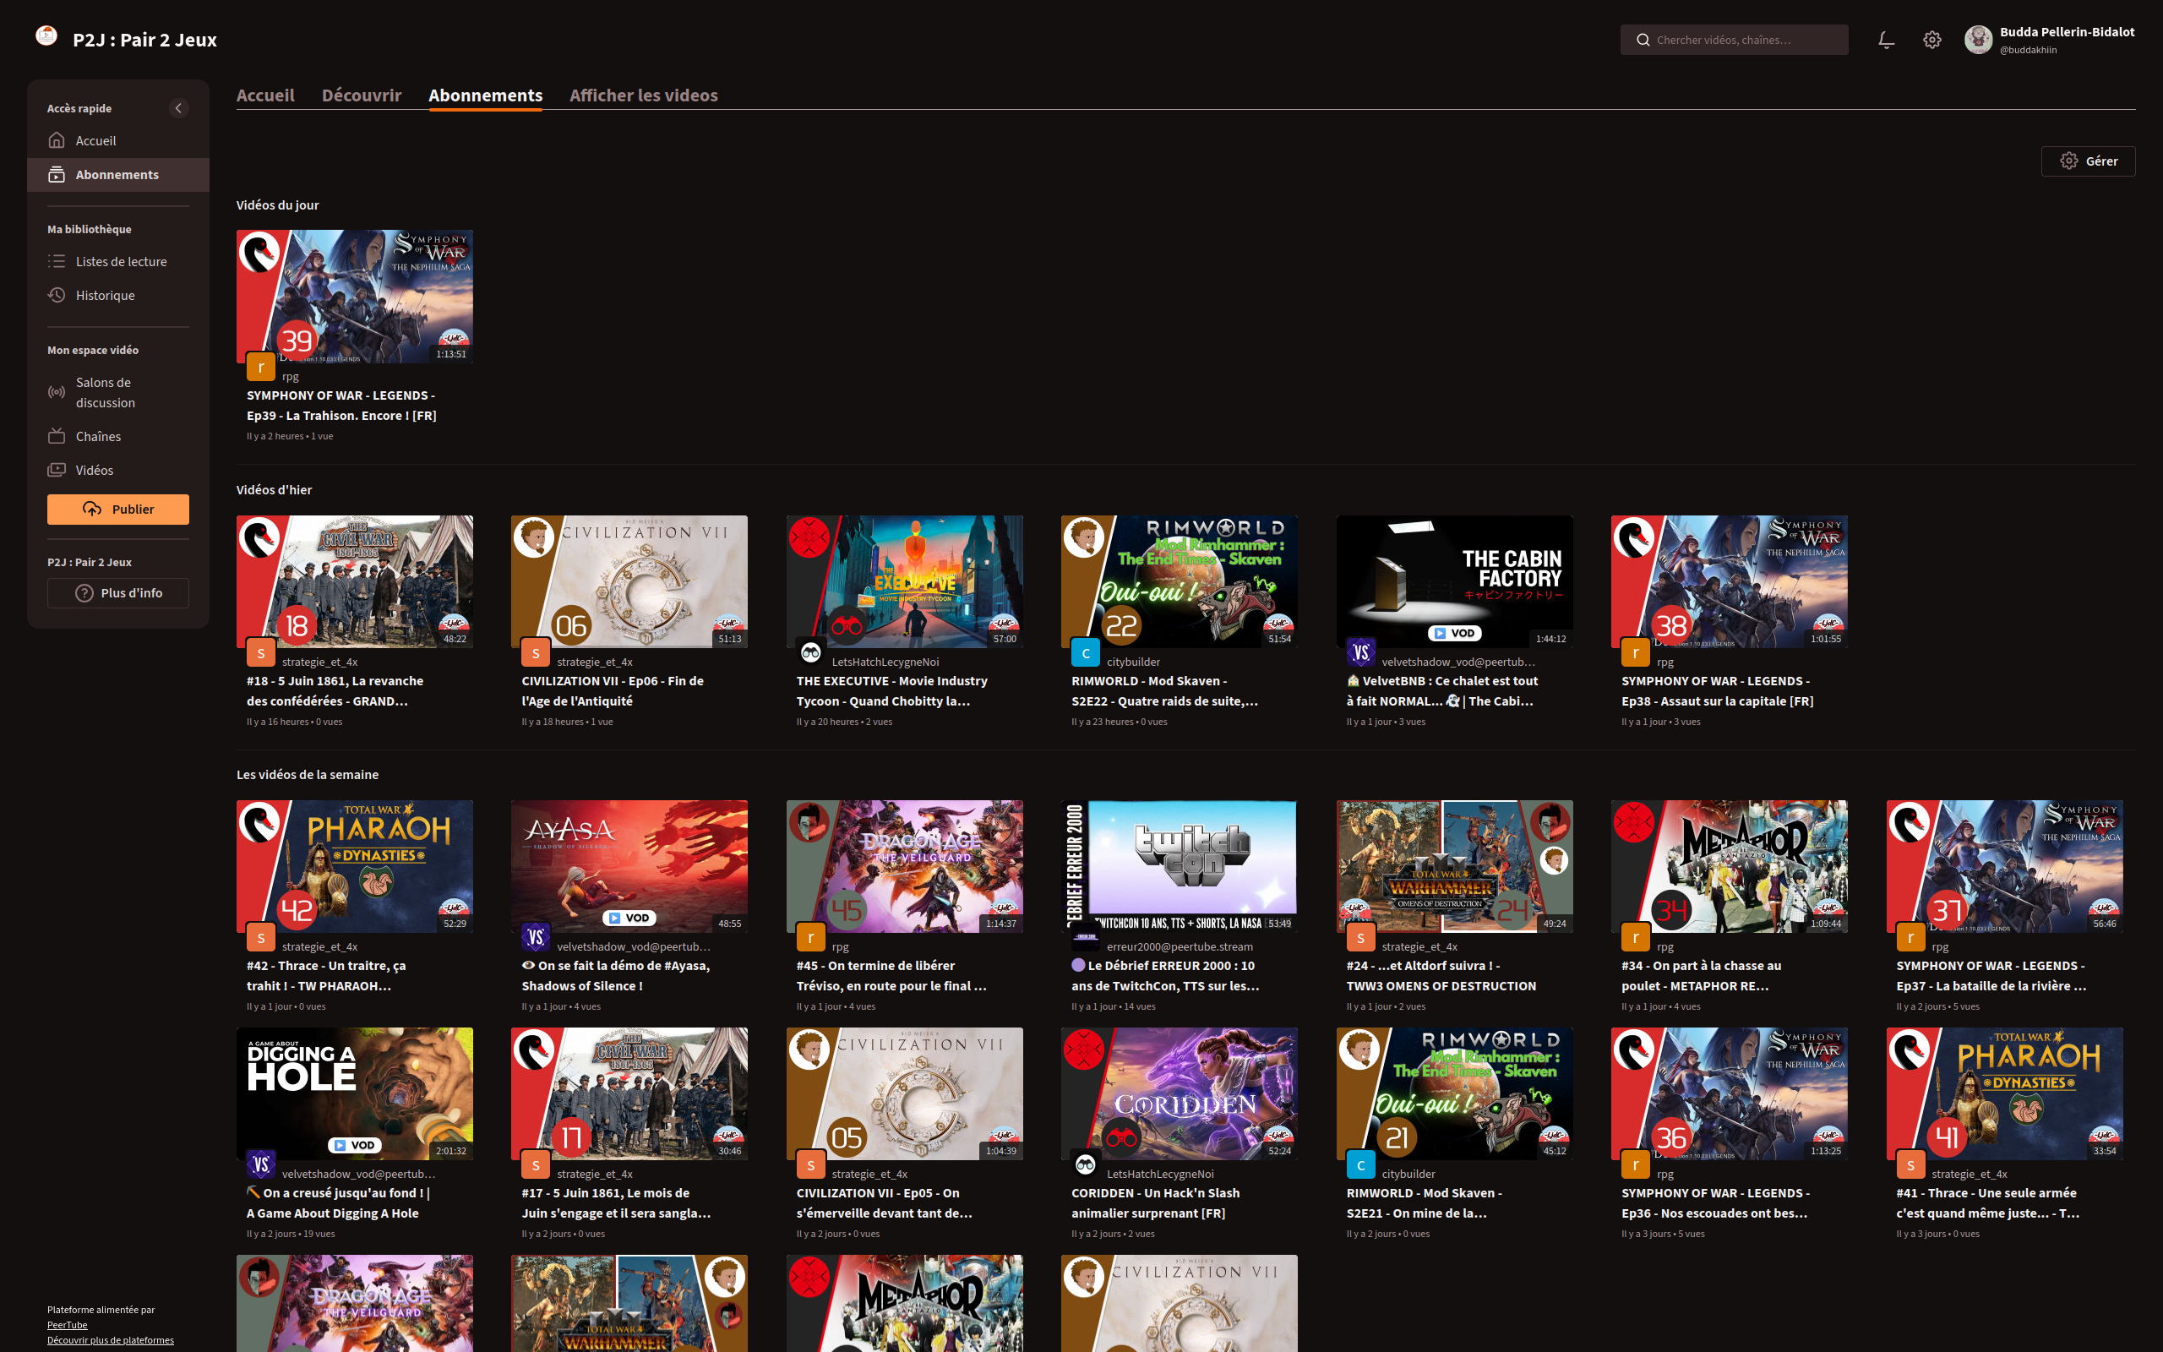Click rpg avatar under Metaphor #34
Screen dimensions: 2163x1352
coord(1636,937)
